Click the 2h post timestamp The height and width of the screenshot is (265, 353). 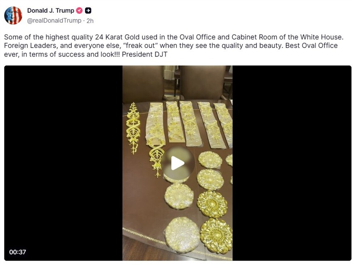point(90,21)
